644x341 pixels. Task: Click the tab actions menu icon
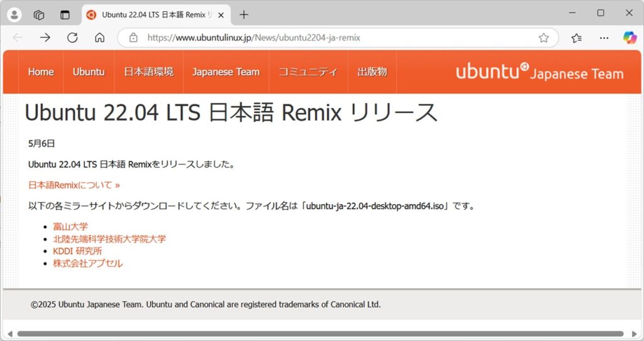point(65,15)
